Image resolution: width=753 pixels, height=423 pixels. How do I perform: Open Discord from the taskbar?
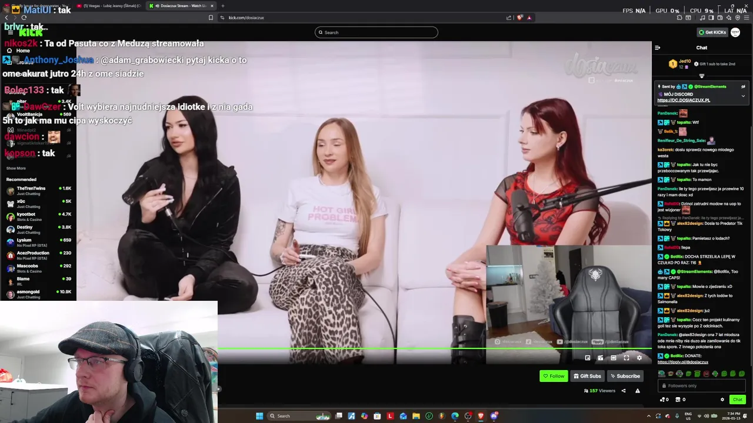coord(494,416)
